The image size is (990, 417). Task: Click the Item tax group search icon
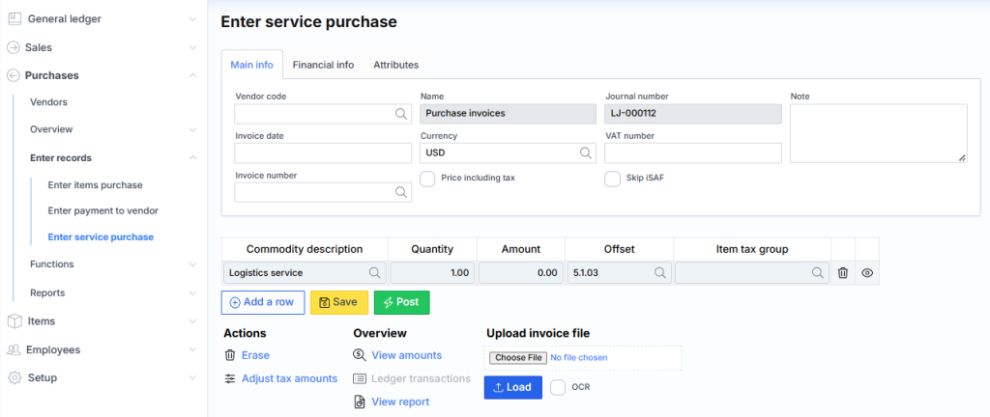pos(818,273)
